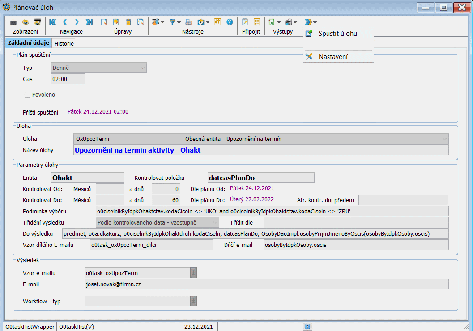Click the E-mail field with josef.novak@firma.cz
This screenshot has height=331, width=473.
[266, 284]
